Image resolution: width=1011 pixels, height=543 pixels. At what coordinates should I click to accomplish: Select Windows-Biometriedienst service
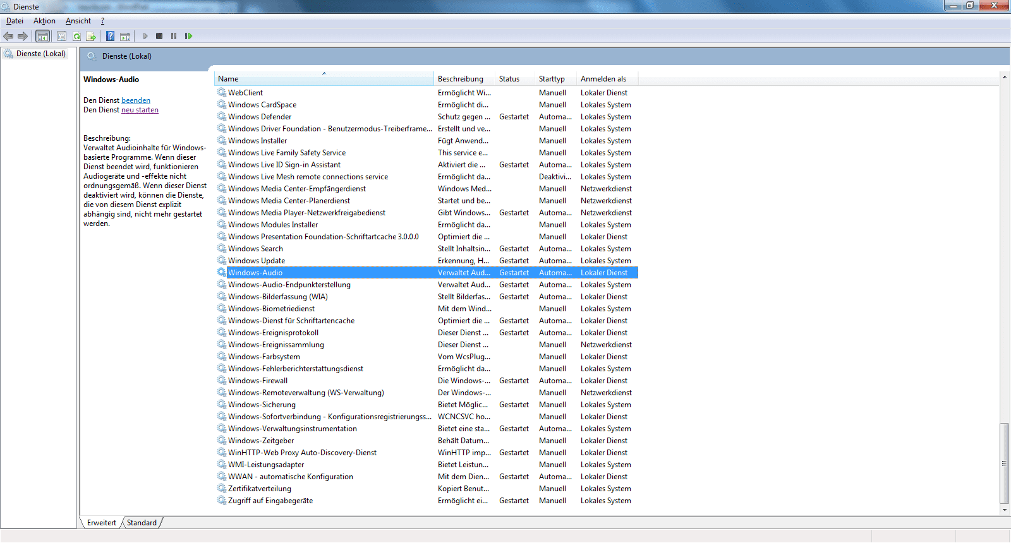point(272,309)
